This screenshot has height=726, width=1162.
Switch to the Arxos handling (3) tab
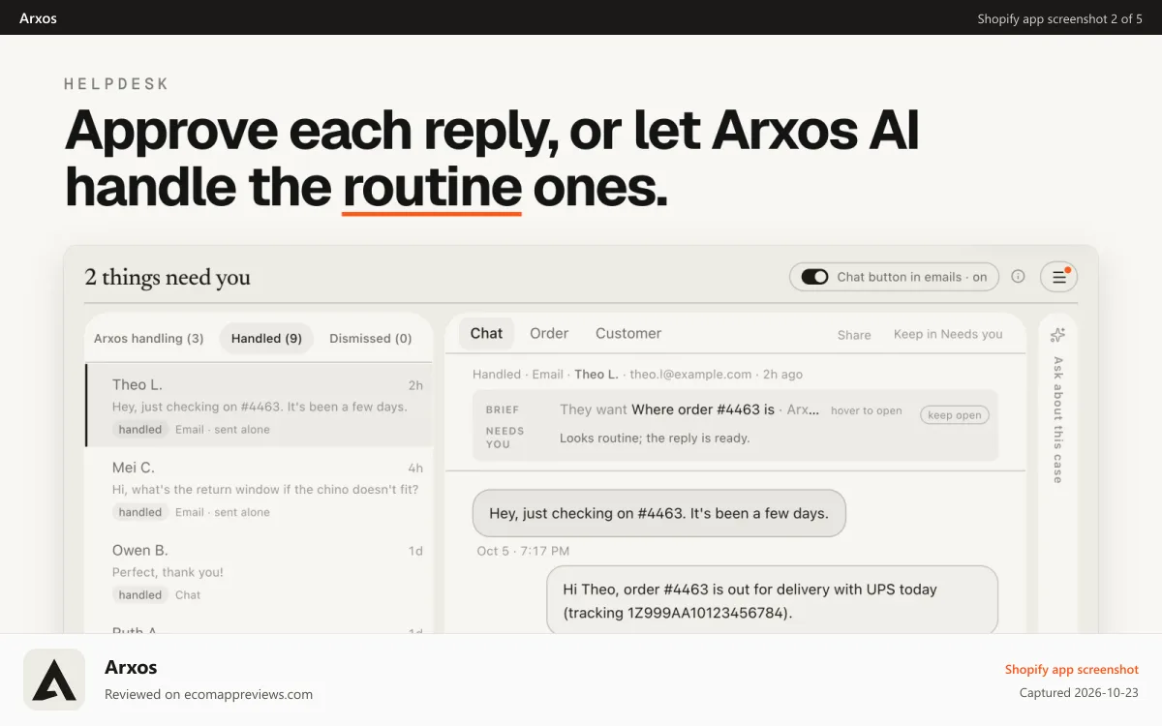click(x=149, y=339)
